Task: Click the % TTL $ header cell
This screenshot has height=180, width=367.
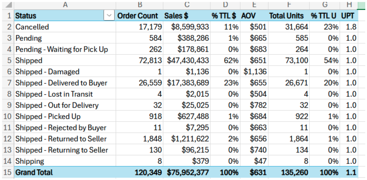Action: coord(225,16)
